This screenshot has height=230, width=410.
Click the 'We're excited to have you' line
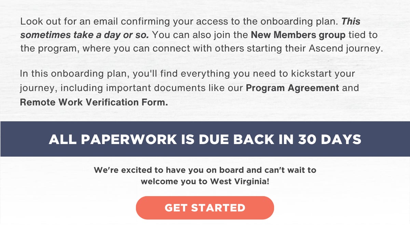pos(205,170)
